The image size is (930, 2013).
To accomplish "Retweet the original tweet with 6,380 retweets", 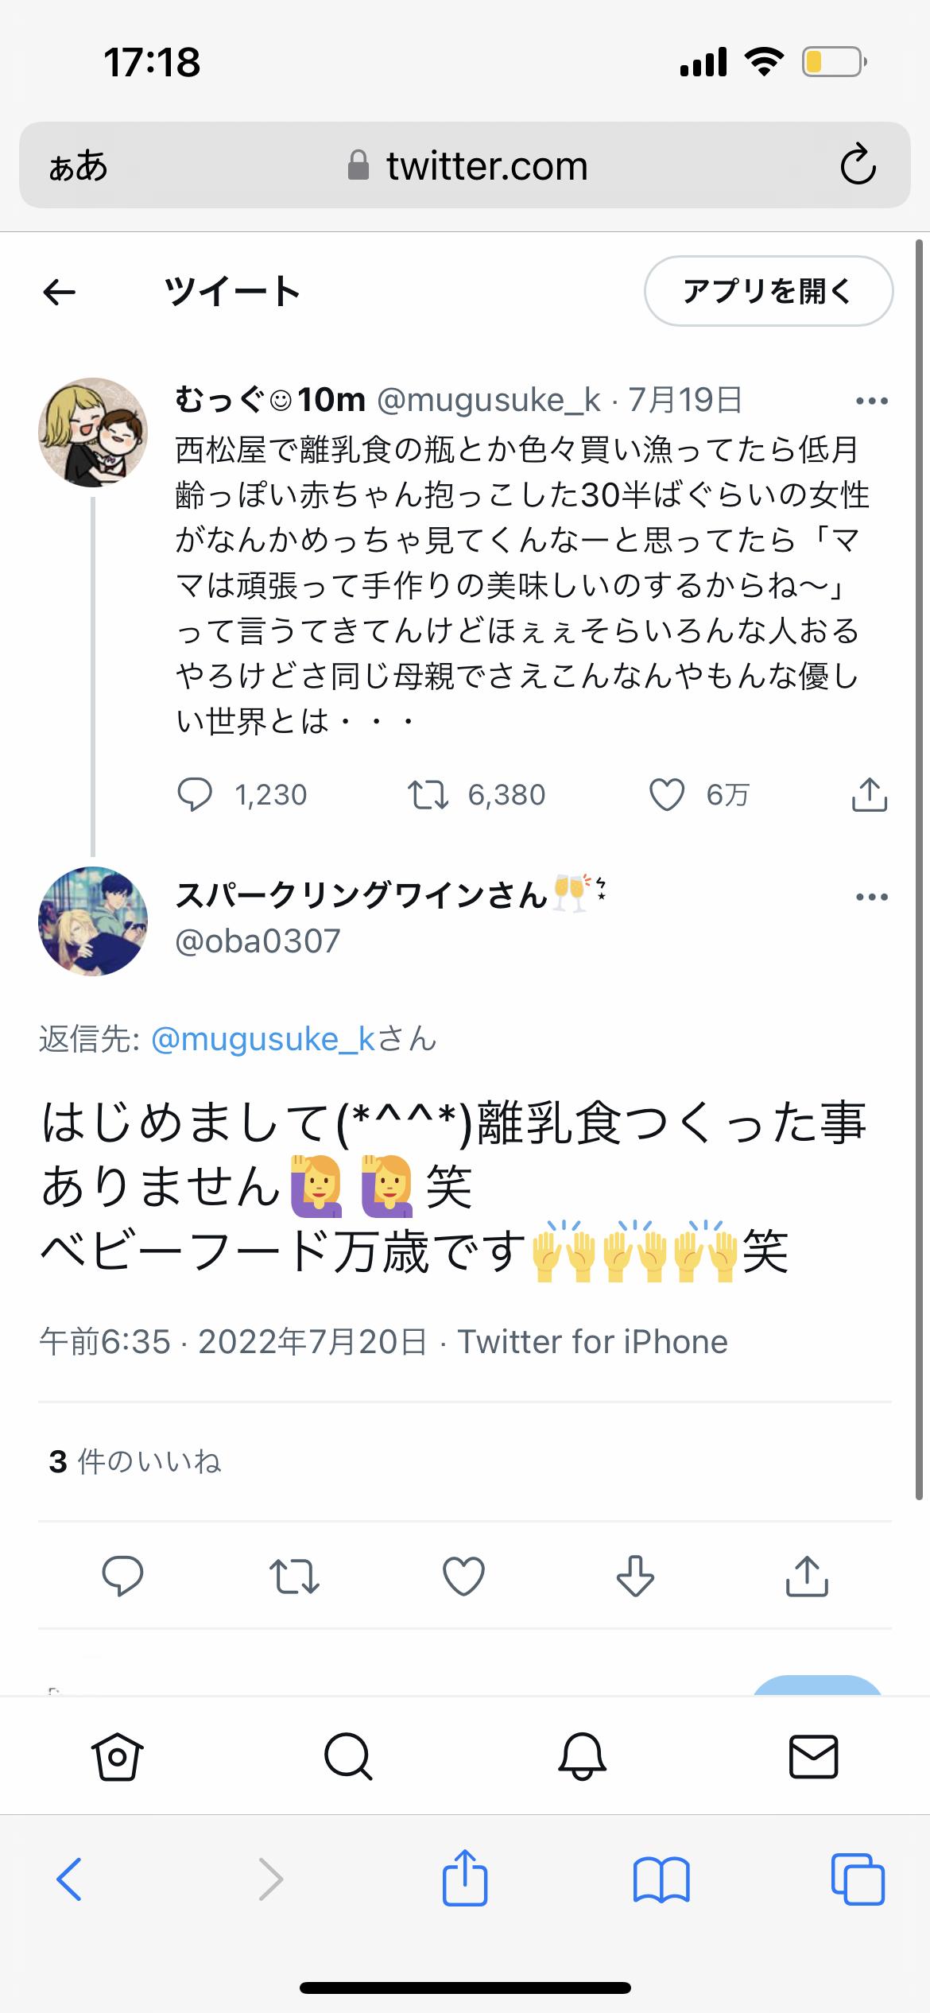I will (428, 794).
